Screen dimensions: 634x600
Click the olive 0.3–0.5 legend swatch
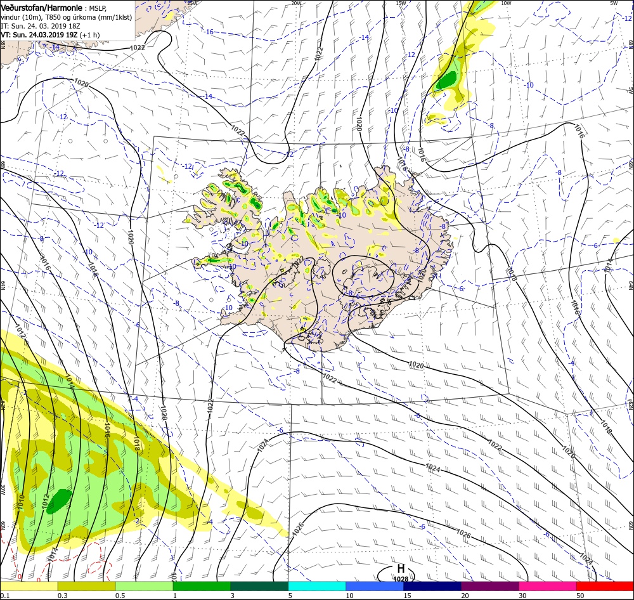(x=86, y=586)
